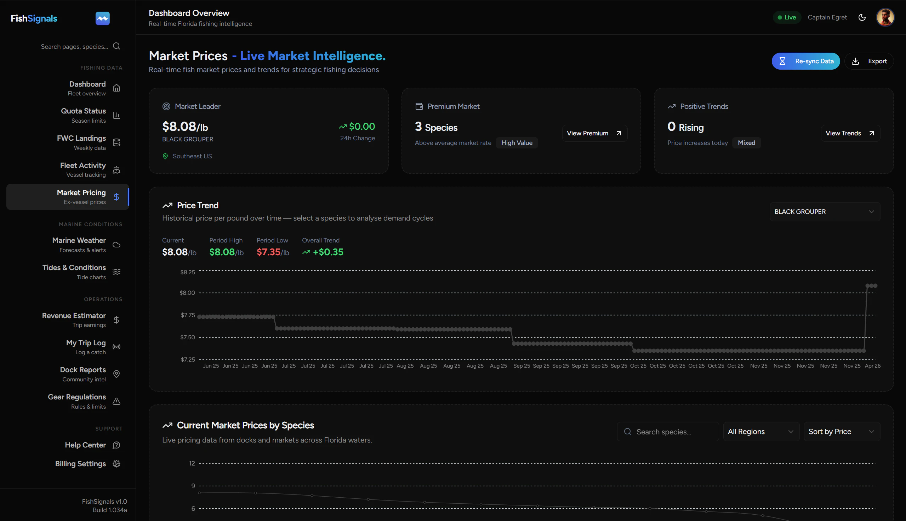The height and width of the screenshot is (521, 906).
Task: Click the Marine Weather cloud icon
Action: (116, 245)
